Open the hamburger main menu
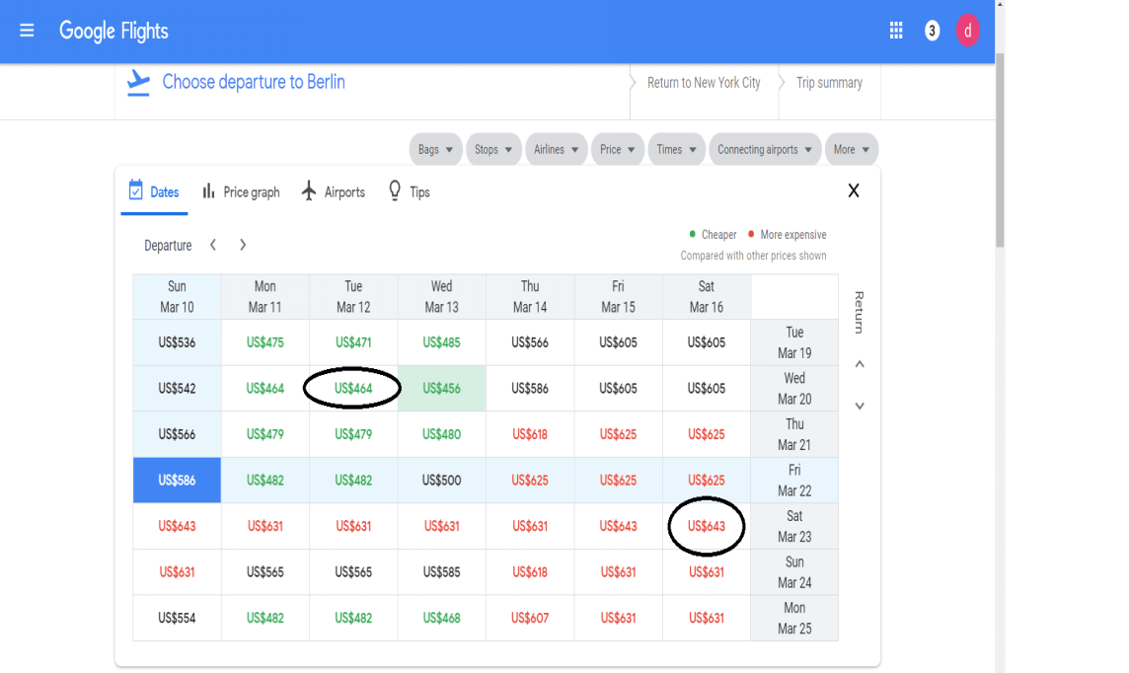This screenshot has width=1129, height=673. 27,31
